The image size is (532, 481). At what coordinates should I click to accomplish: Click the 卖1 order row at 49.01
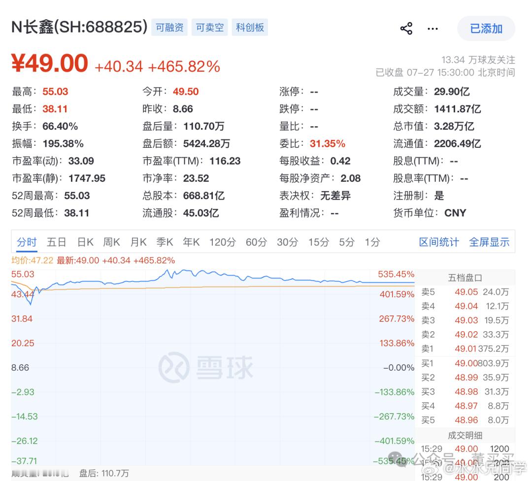[x=465, y=348]
